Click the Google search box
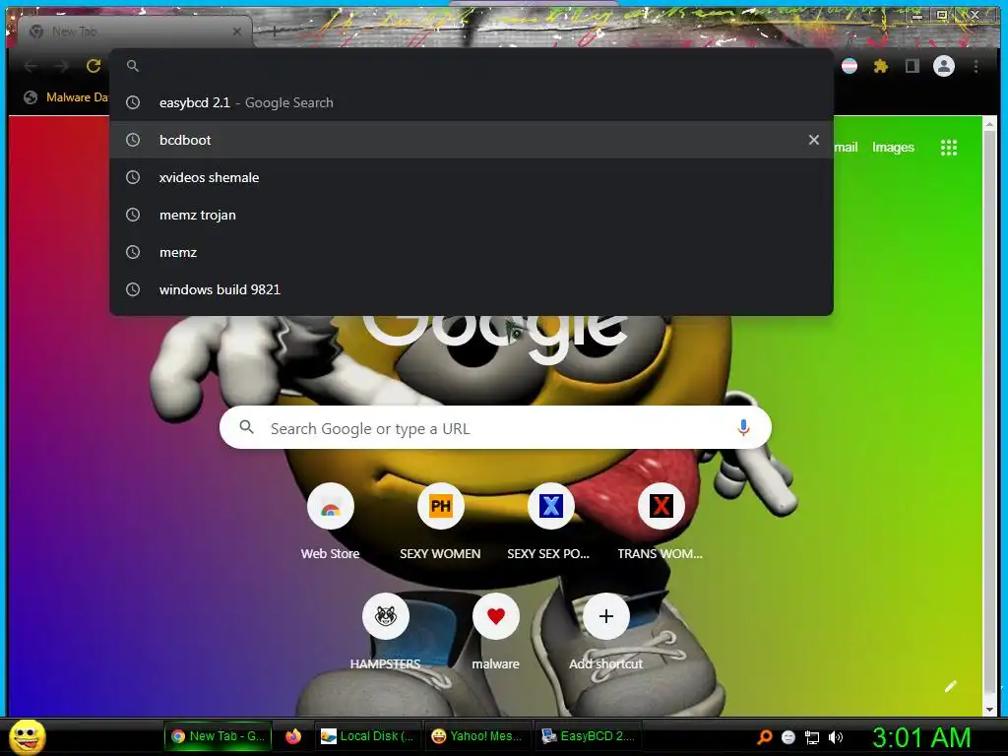 click(495, 427)
